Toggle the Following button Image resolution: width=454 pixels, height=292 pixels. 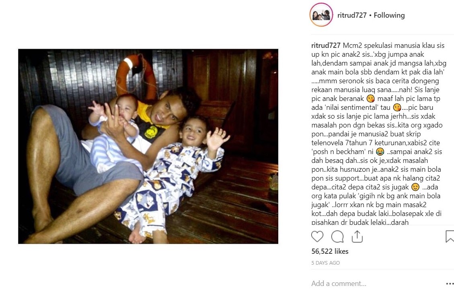click(x=389, y=15)
